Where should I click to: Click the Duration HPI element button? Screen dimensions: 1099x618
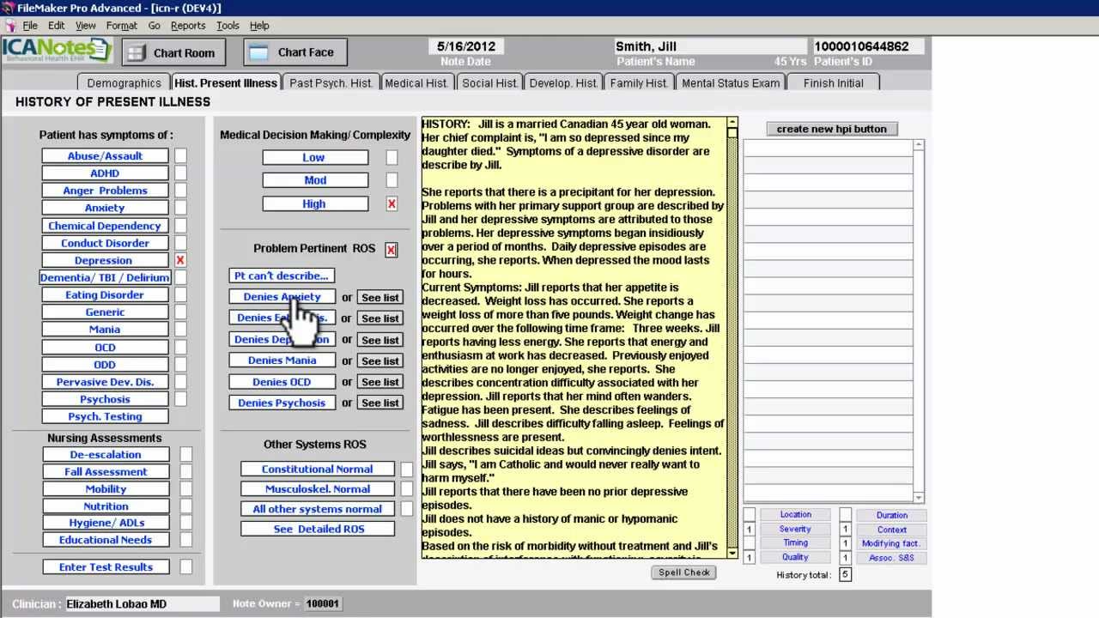click(891, 515)
